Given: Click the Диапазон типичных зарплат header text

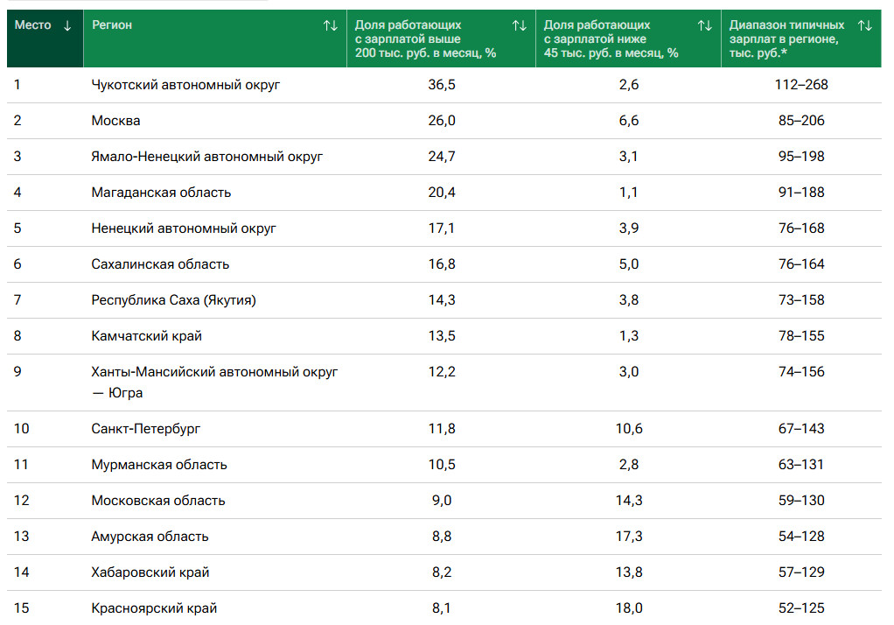Looking at the screenshot, I should pos(787,39).
